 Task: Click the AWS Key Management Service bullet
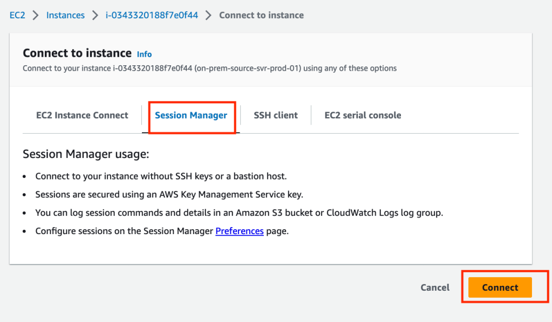point(173,194)
